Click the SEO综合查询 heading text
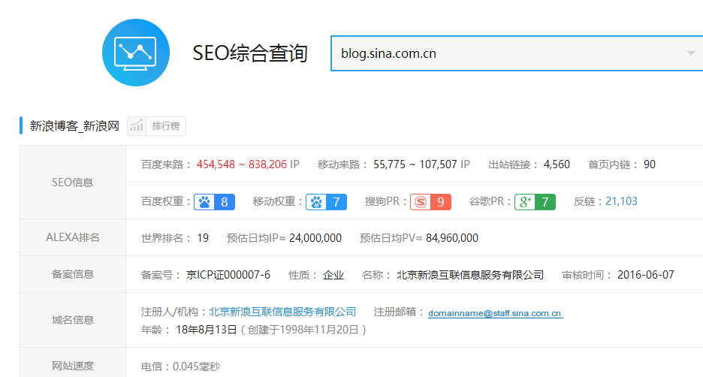This screenshot has width=703, height=377. (x=249, y=53)
